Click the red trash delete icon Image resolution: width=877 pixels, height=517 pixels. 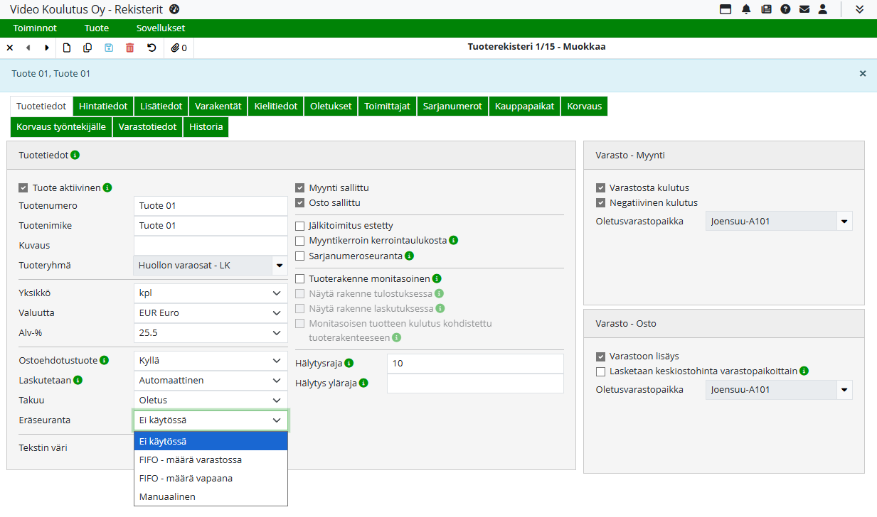(x=129, y=48)
